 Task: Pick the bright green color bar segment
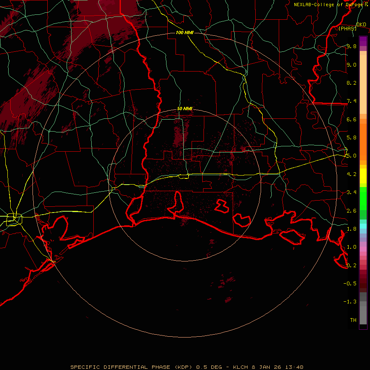363,198
